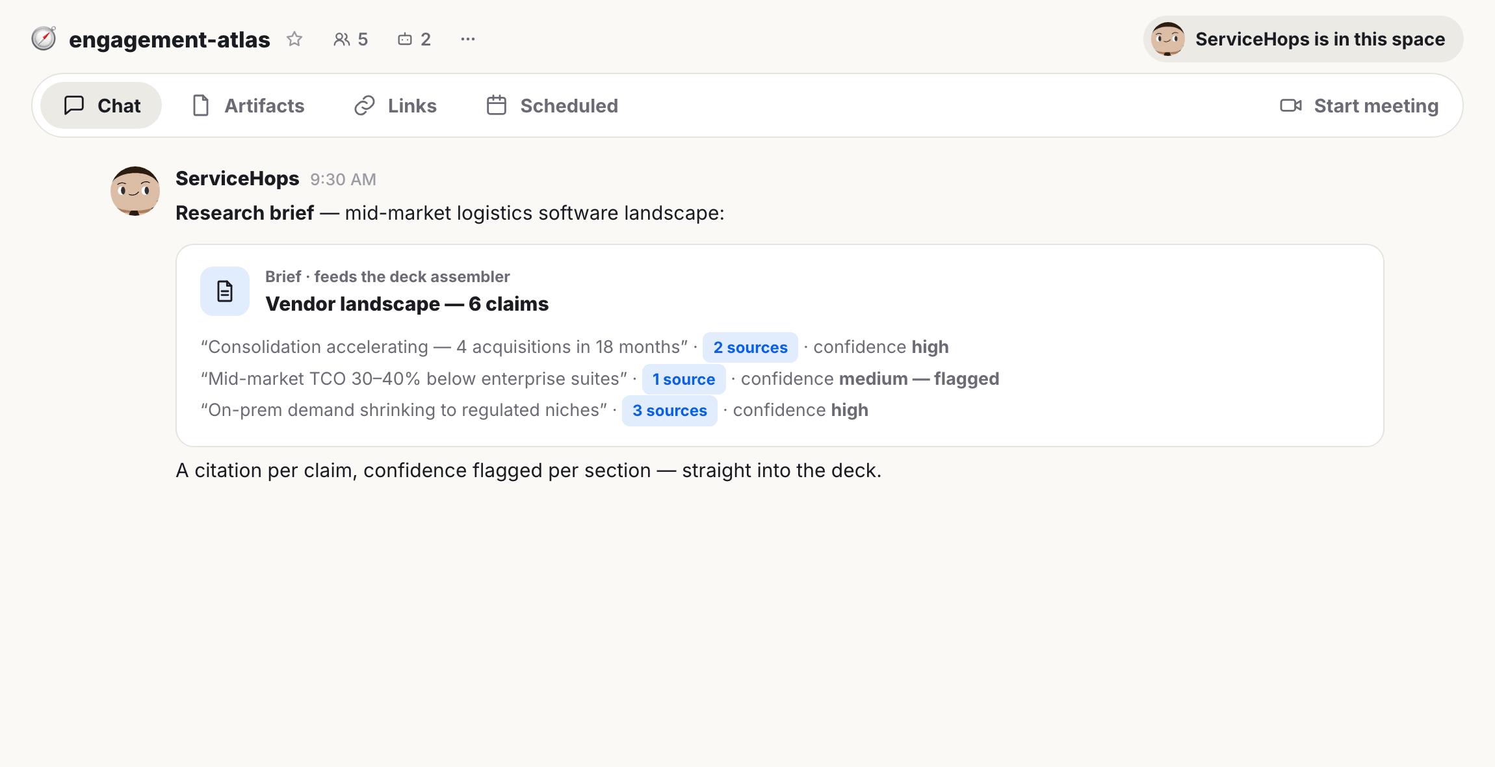Click the Brief · feeds the deck assembler label

387,277
